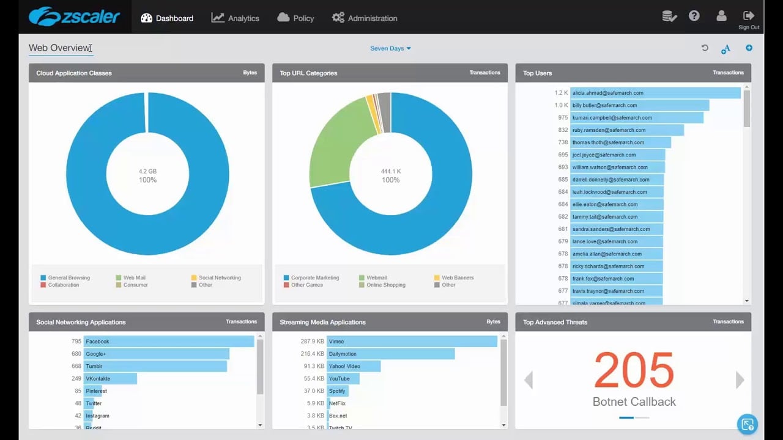Screen dimensions: 783x440
Task: Click the activation database icon
Action: 669,16
